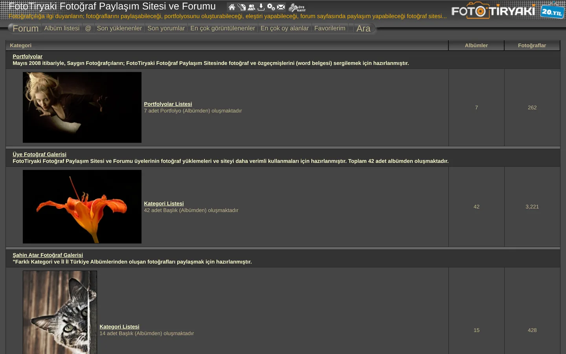
Task: Click the download arrow icon
Action: 261,7
